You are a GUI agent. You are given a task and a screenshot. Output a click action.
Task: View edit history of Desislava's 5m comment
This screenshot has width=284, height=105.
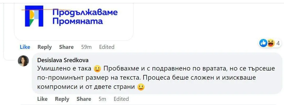tap(121, 99)
